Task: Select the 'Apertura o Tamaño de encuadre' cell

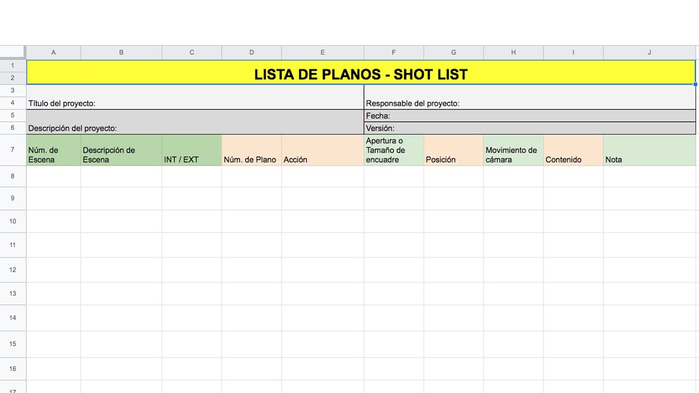Action: (x=394, y=150)
